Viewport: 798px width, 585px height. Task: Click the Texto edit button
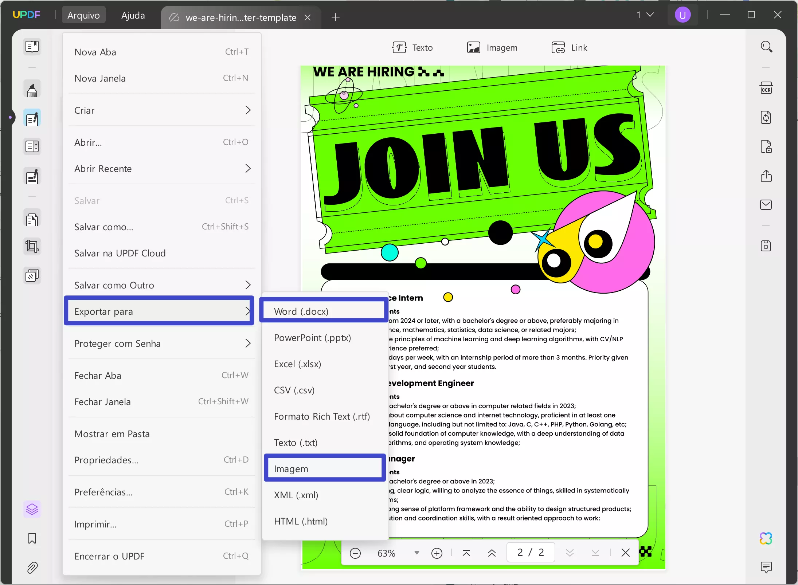pos(412,48)
